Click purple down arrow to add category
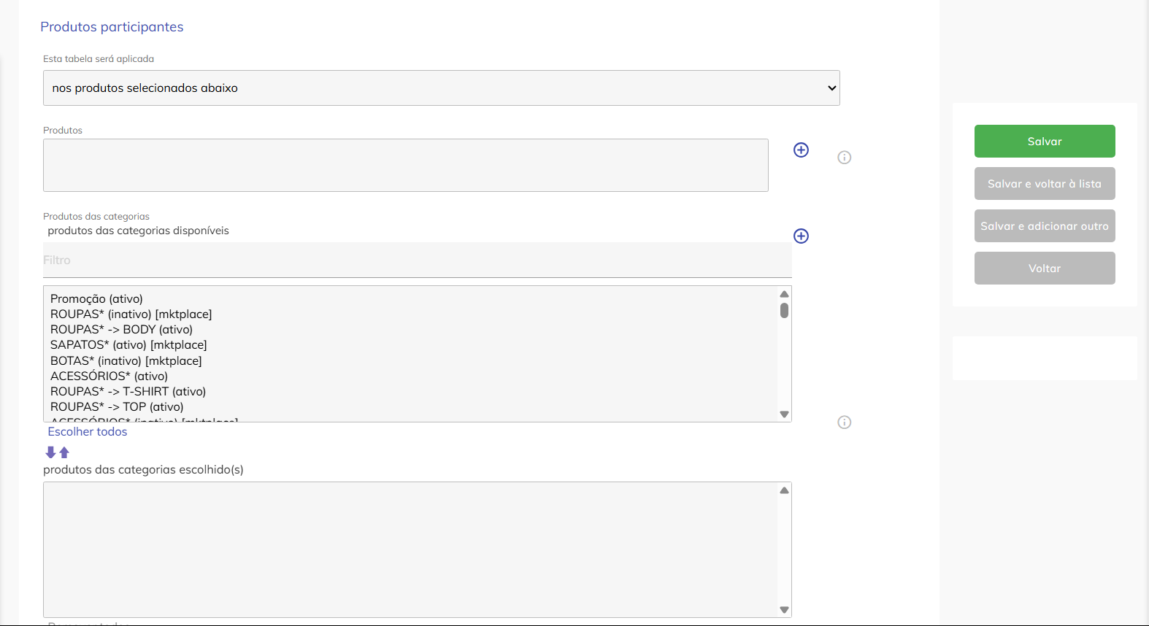Screen dimensions: 1149x626 pyautogui.click(x=51, y=452)
